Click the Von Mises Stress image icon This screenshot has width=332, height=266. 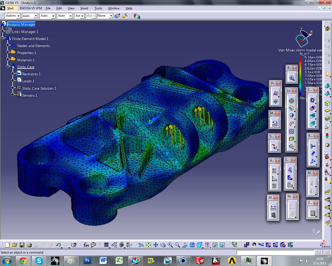point(290,178)
